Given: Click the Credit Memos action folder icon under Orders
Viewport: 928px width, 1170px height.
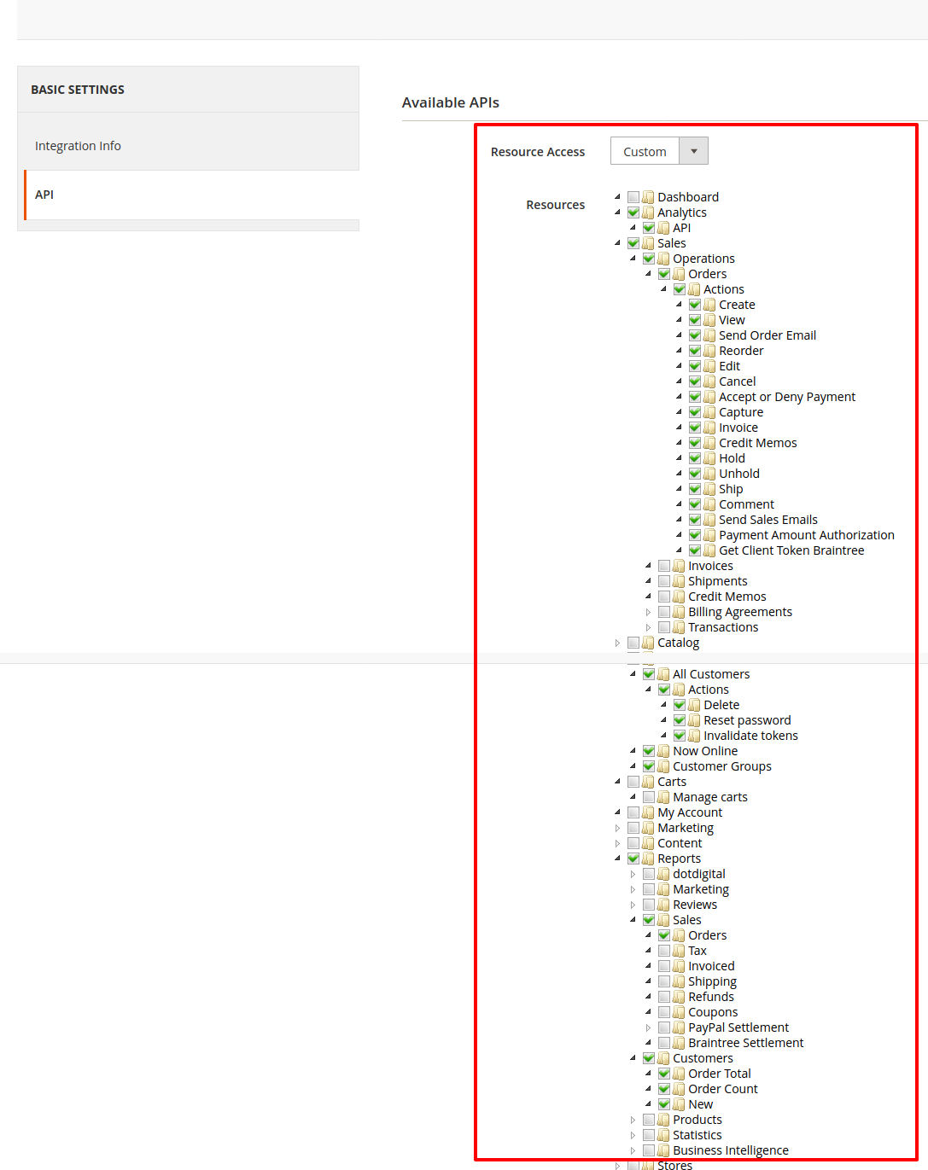Looking at the screenshot, I should pos(709,443).
